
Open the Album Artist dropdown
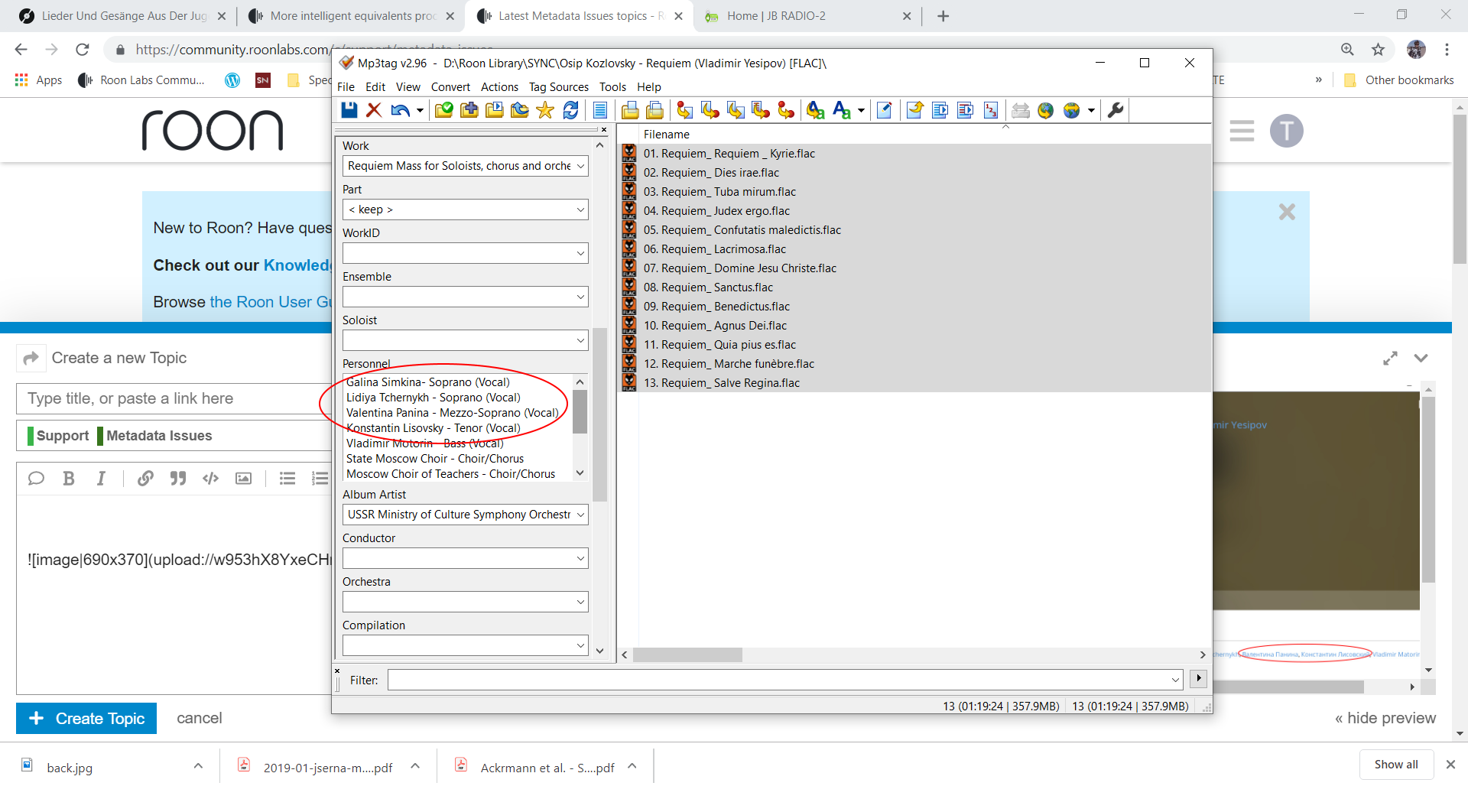[580, 515]
